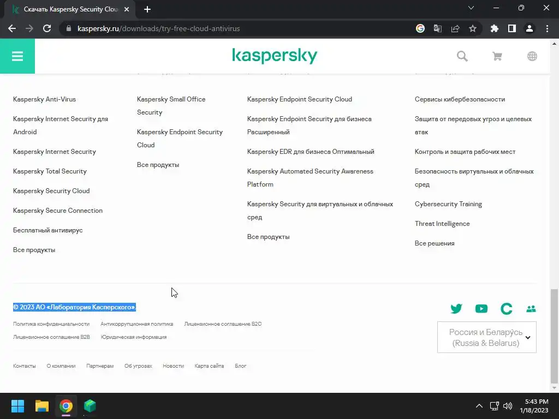Image resolution: width=559 pixels, height=419 pixels.
Task: Open Cybersecurity Training link
Action: tap(448, 204)
